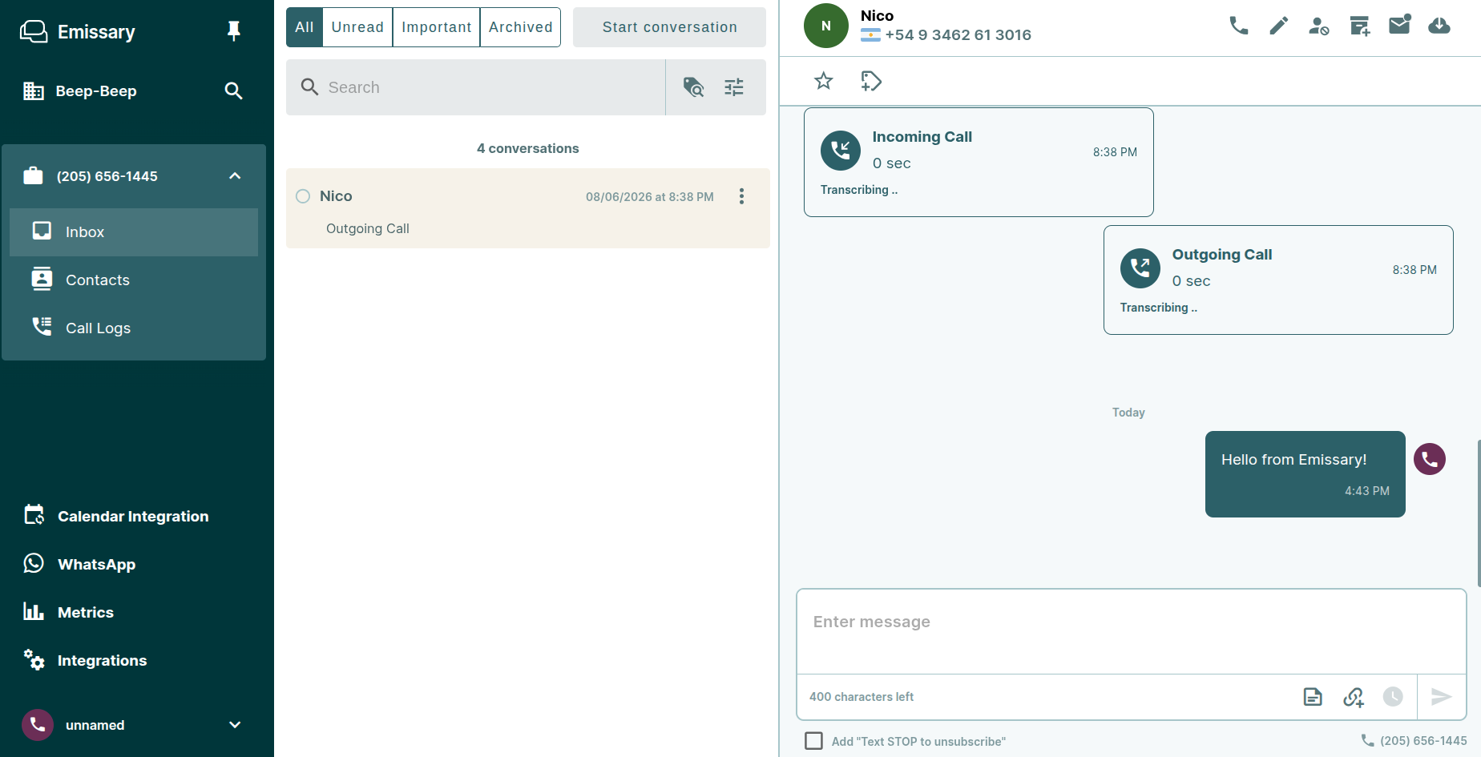Click the Outgoing Call card icon
Viewport: 1481px width, 757px height.
pos(1140,268)
